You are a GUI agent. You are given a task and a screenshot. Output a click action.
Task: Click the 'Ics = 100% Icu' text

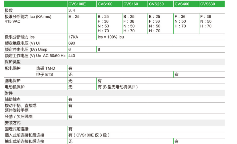[111, 37]
